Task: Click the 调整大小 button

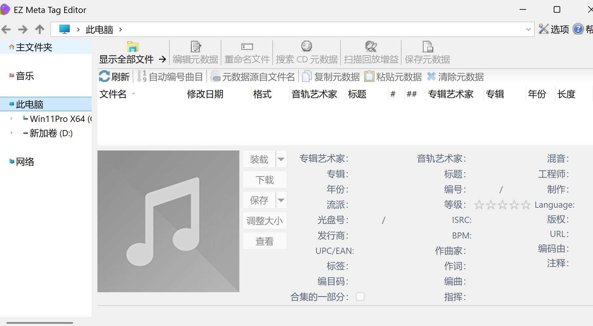Action: click(265, 221)
